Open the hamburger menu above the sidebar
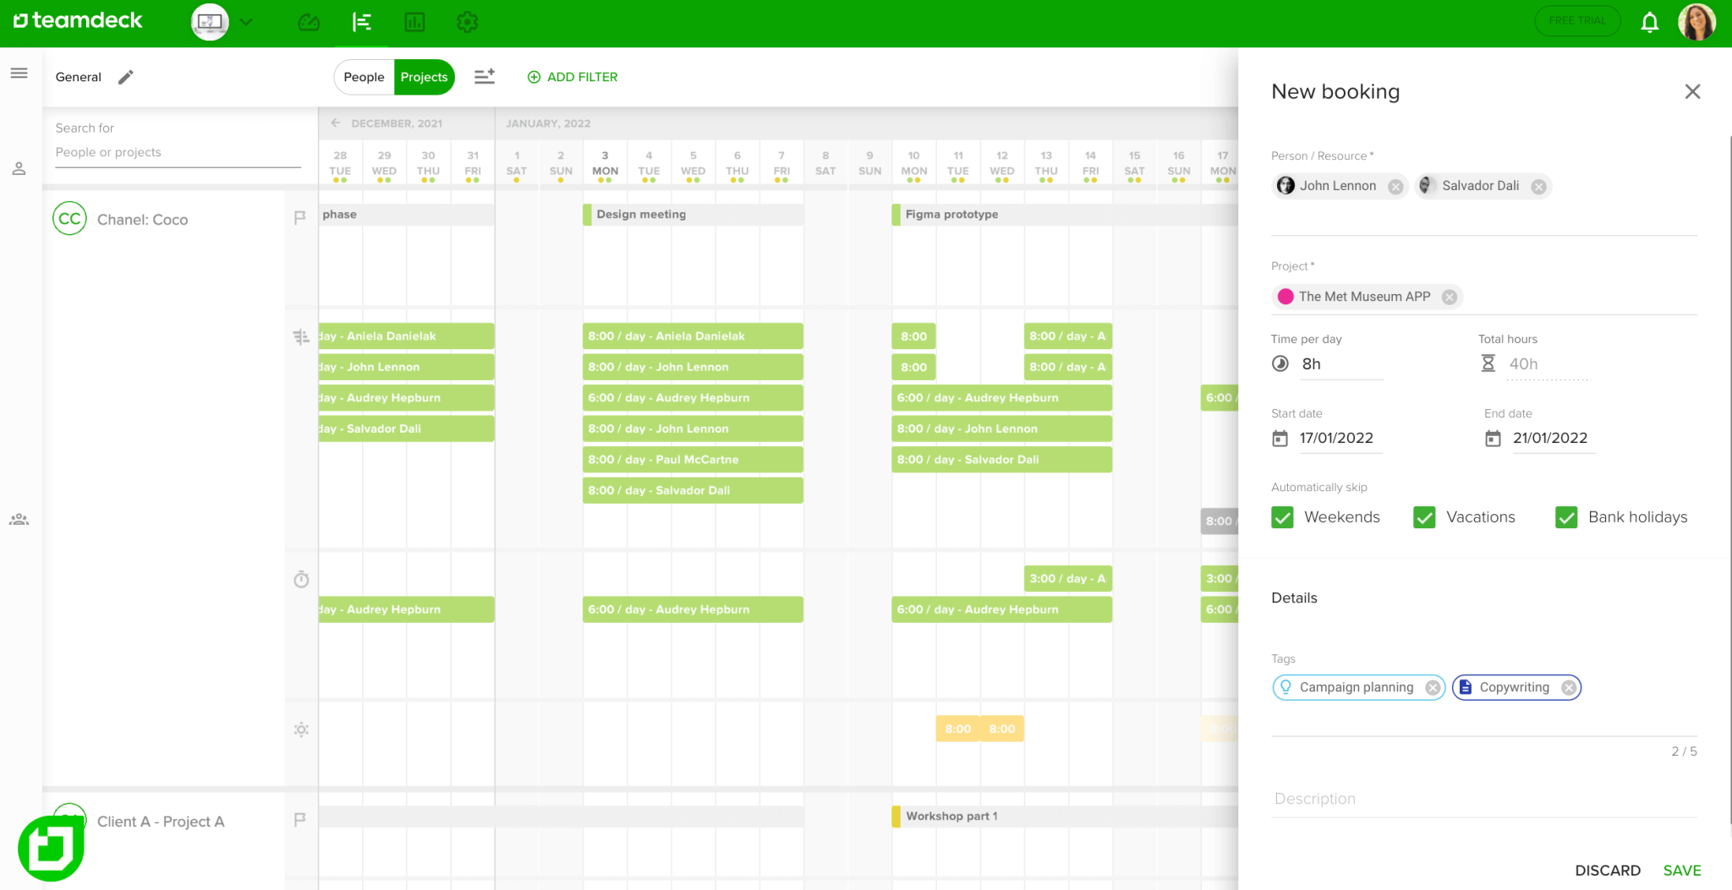 coord(19,73)
